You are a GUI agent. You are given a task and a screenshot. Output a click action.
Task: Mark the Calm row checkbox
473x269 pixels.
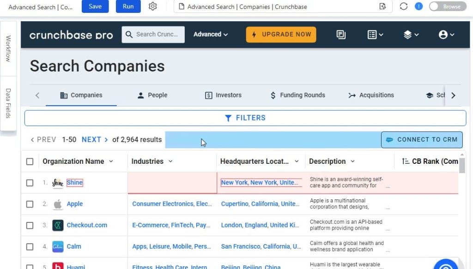30,247
